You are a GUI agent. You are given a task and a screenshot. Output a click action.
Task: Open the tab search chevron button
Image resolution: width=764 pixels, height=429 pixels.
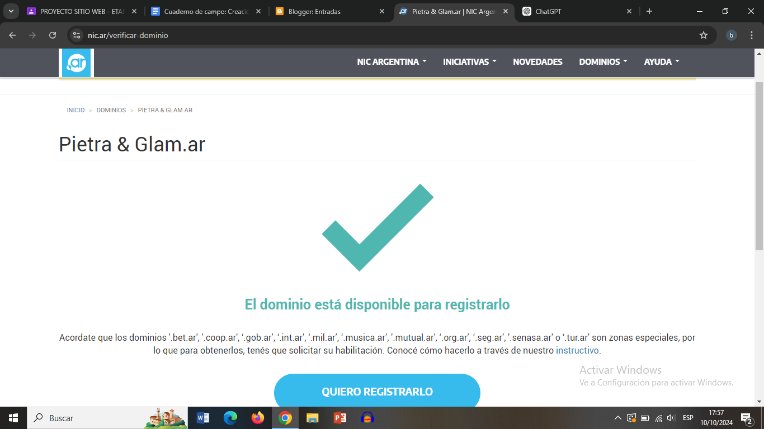tap(11, 11)
